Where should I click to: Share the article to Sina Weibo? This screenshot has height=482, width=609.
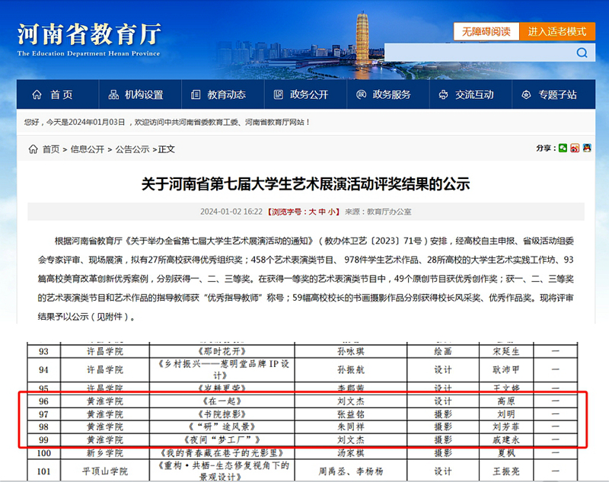click(x=575, y=148)
